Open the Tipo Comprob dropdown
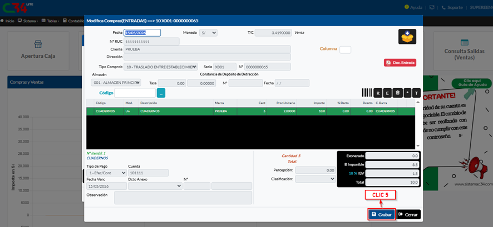Screen dimensions: 493x227 tap(161, 67)
